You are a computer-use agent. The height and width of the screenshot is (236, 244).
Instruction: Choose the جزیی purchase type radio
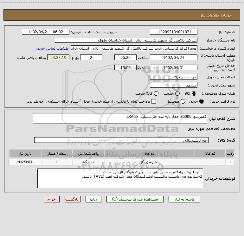point(201,101)
